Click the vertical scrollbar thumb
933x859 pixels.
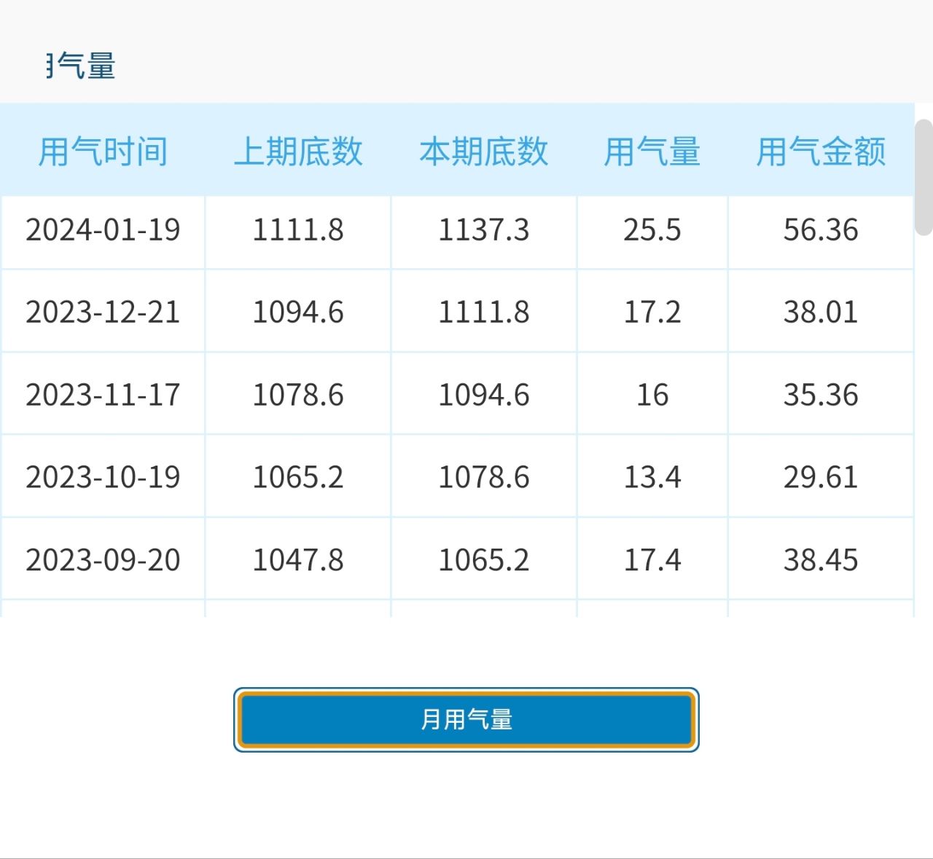pyautogui.click(x=924, y=178)
